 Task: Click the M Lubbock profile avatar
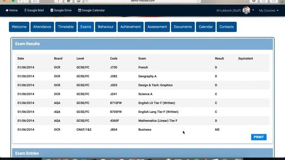click(246, 10)
